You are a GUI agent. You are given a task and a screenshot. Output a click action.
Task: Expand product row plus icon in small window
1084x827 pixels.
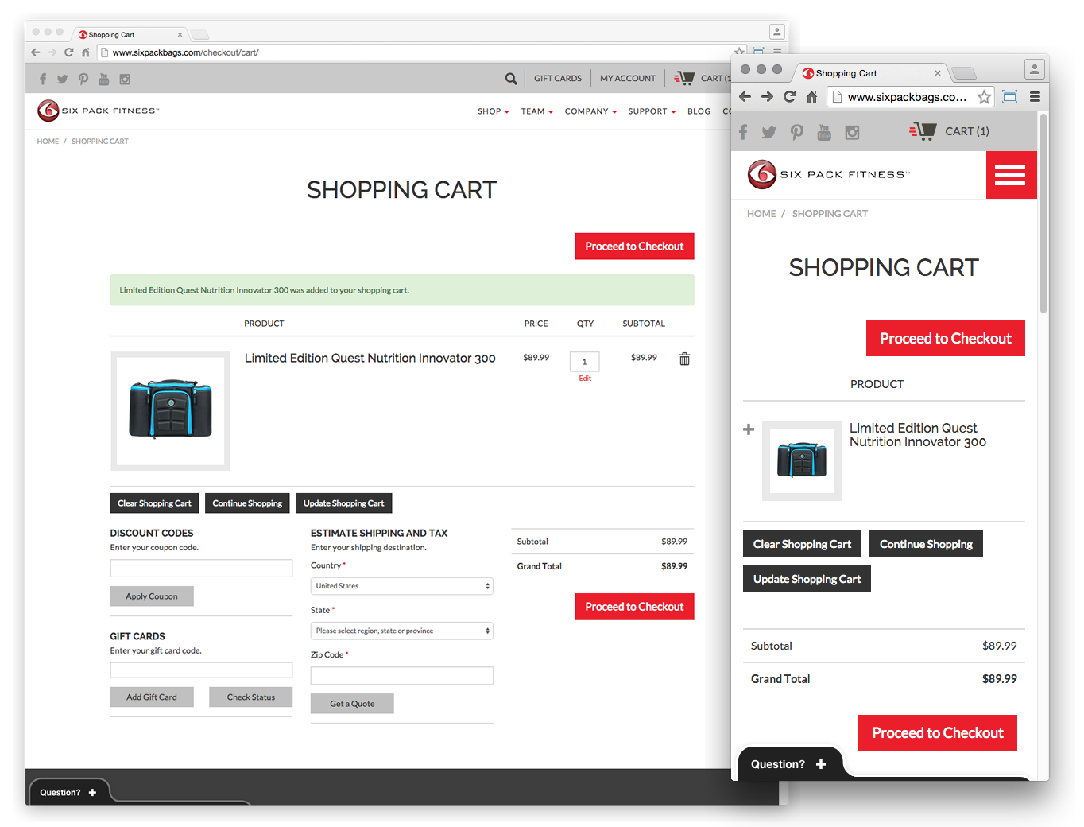(x=749, y=429)
